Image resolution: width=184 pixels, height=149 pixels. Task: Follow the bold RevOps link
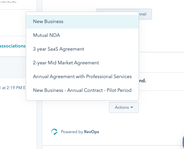(x=91, y=132)
